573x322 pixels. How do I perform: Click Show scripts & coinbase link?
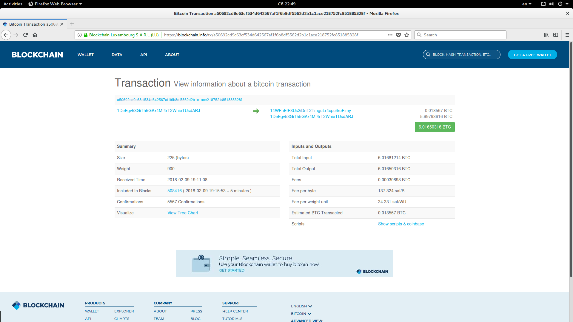pos(401,224)
